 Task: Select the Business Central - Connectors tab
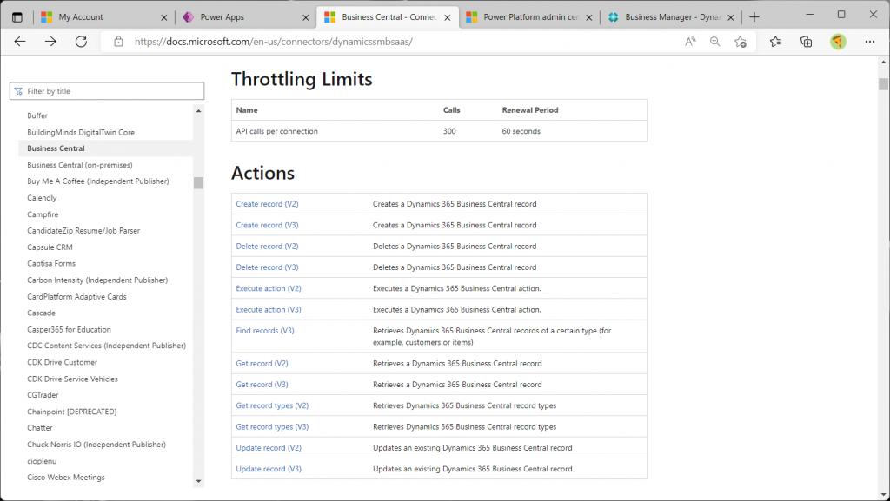tap(387, 17)
